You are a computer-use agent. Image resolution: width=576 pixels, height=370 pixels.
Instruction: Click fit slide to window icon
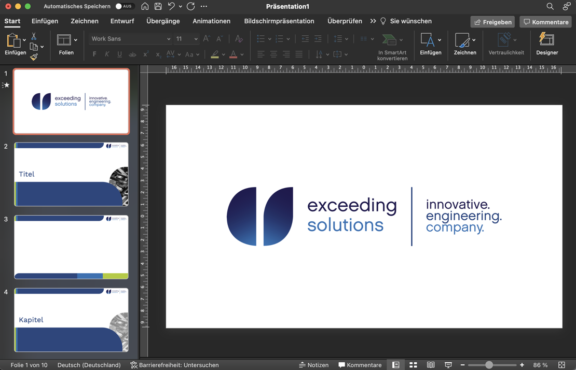pos(561,365)
